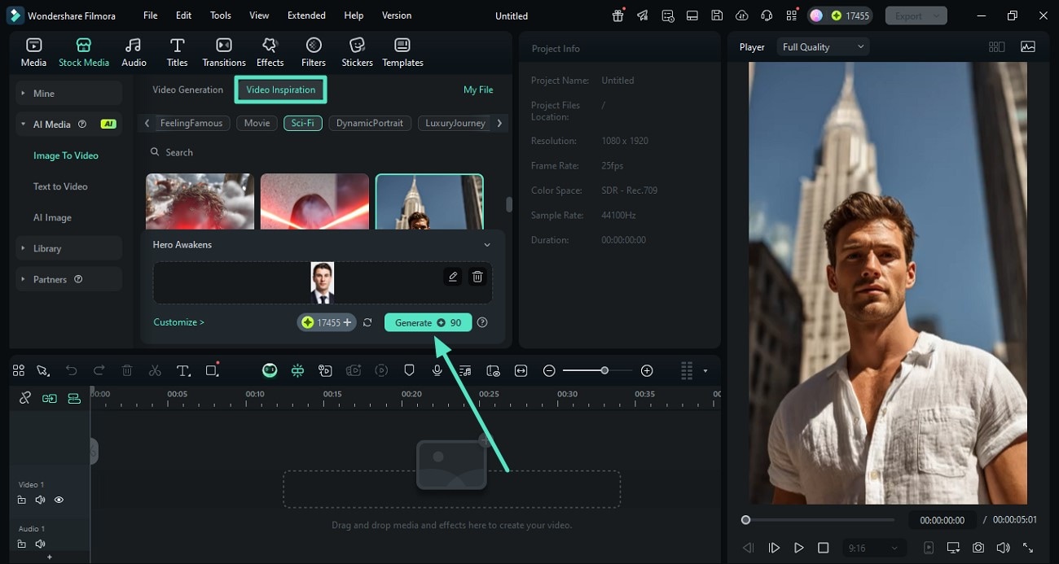Open the Templates panel

click(x=402, y=52)
